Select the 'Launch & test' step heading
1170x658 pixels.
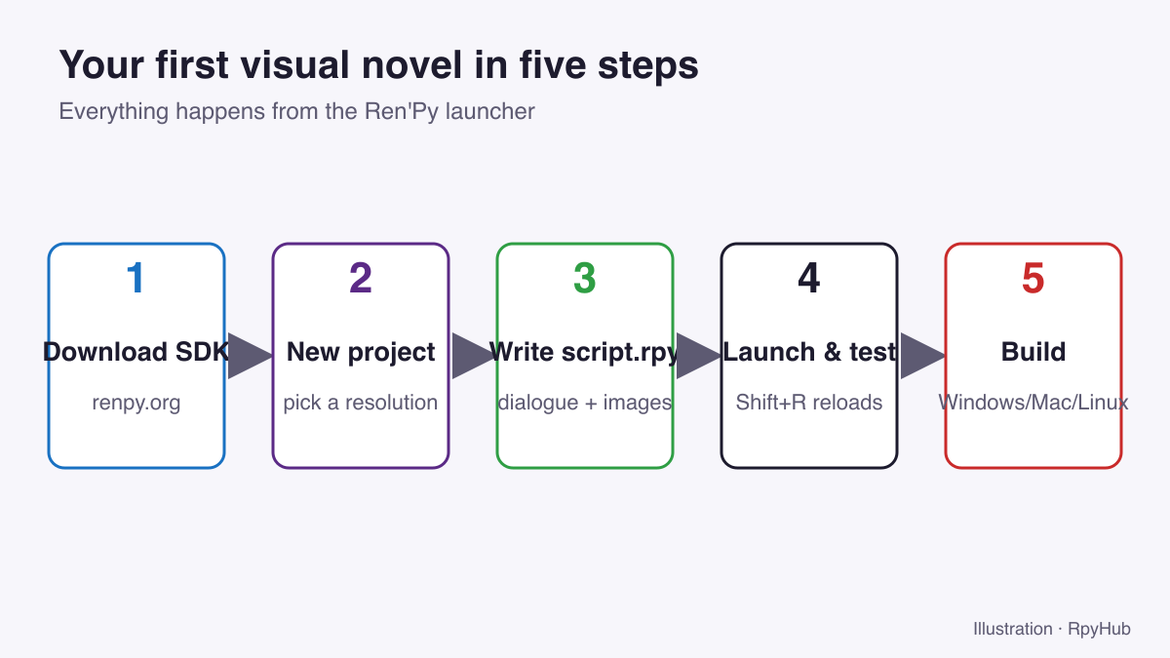pos(809,352)
